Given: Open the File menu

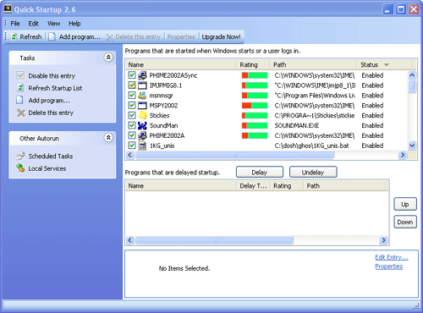Looking at the screenshot, I should 15,24.
